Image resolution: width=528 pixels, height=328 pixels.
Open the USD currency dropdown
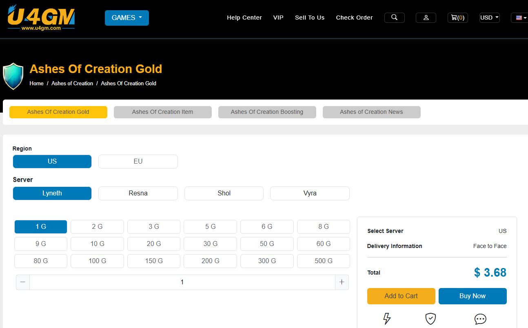point(489,18)
